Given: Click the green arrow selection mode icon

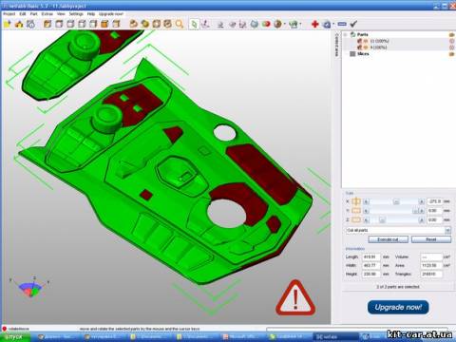Looking at the screenshot, I should click(194, 24).
